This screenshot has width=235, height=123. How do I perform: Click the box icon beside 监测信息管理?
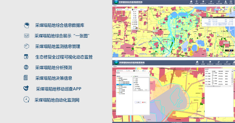pyautogui.click(x=26, y=46)
